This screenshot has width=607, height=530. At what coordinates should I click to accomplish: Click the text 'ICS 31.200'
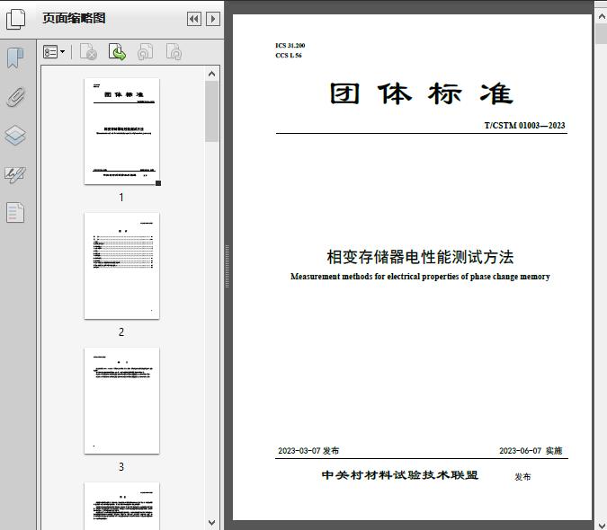pos(290,45)
